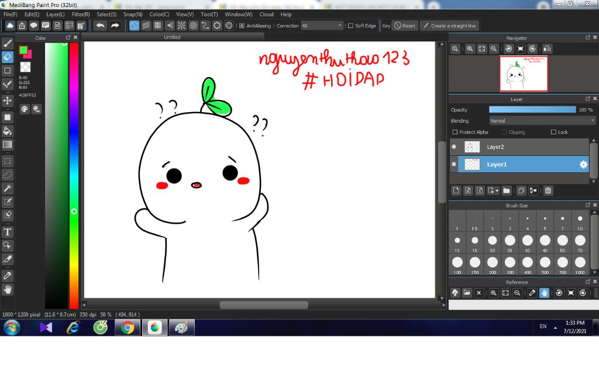Switch to the Untitled canvas tab
The height and width of the screenshot is (386, 599).
coord(172,37)
